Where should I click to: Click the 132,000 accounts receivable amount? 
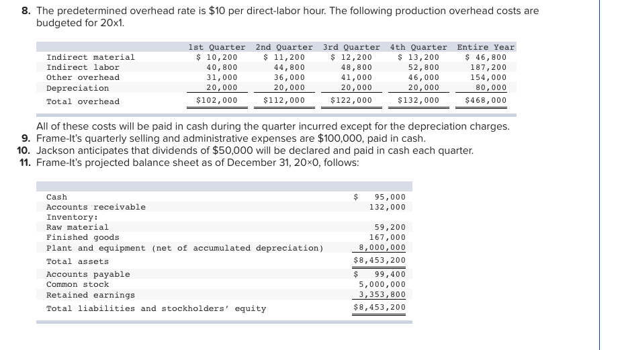[388, 207]
